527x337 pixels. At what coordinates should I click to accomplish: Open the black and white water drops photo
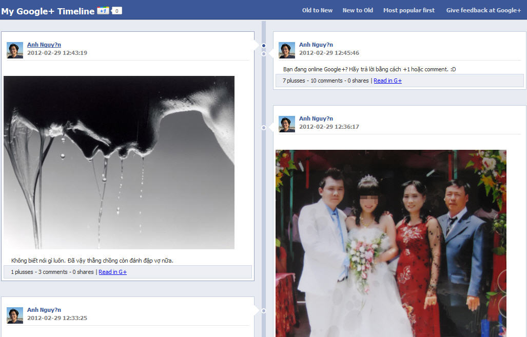(x=119, y=162)
